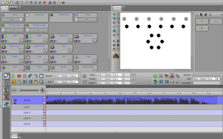Screen dimensions: 223x139
Task: Zoom out the timeline with minus button
Action: click(x=14, y=90)
